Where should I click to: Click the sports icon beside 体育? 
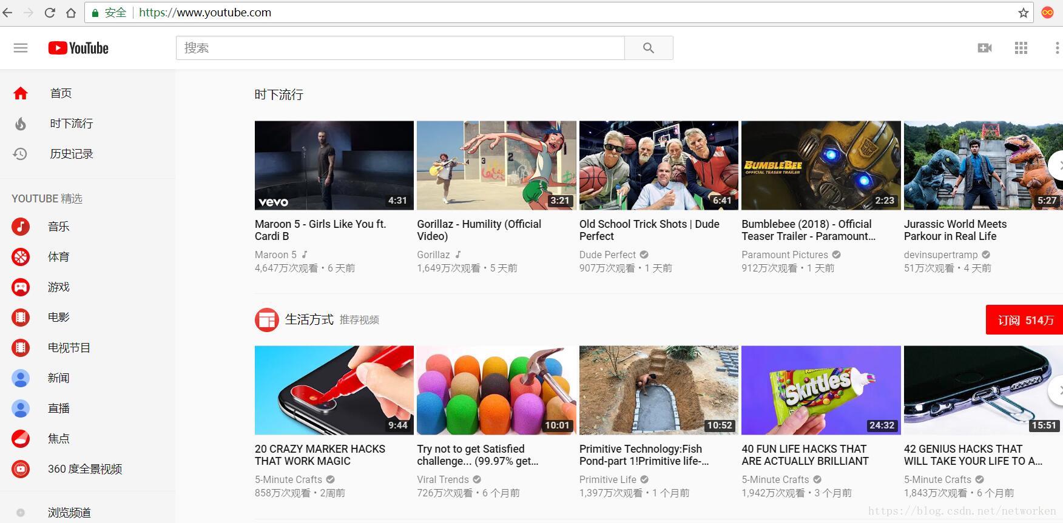(x=21, y=257)
